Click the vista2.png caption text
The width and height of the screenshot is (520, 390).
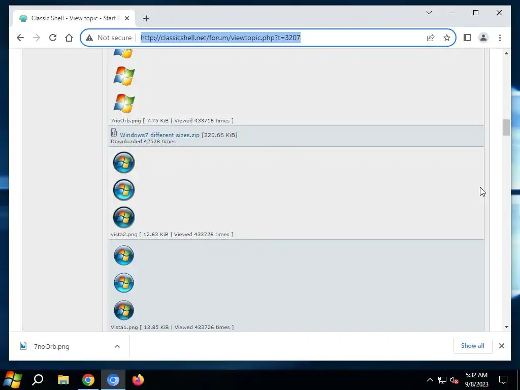[172, 235]
